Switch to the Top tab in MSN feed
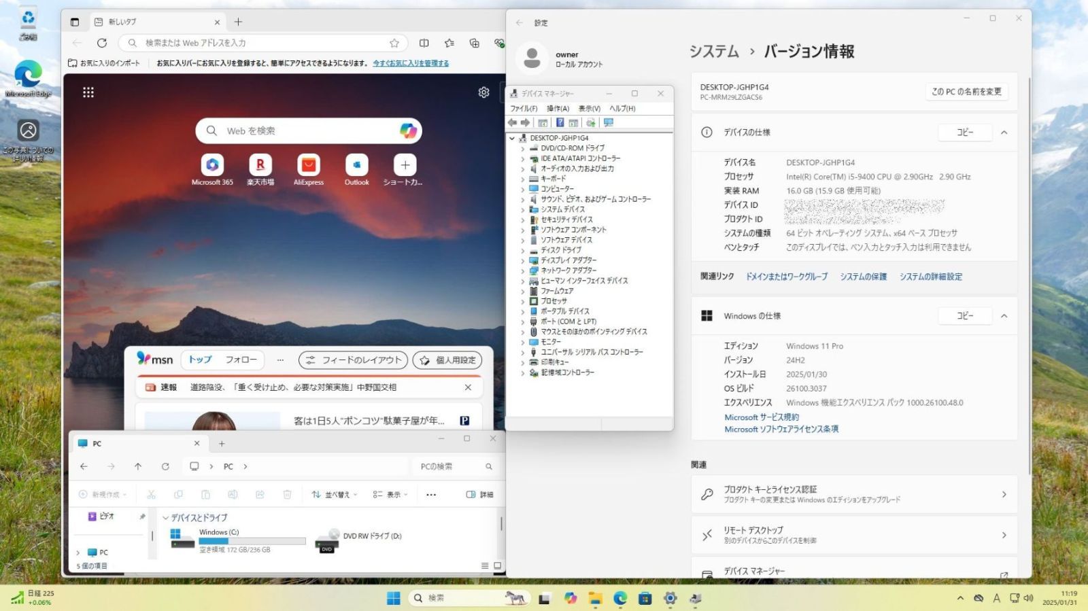1088x611 pixels. (200, 360)
